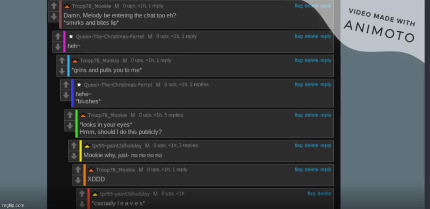Open Troop78_Mookie profile on 'XDDD' comment
The height and width of the screenshot is (209, 430).
(116, 170)
